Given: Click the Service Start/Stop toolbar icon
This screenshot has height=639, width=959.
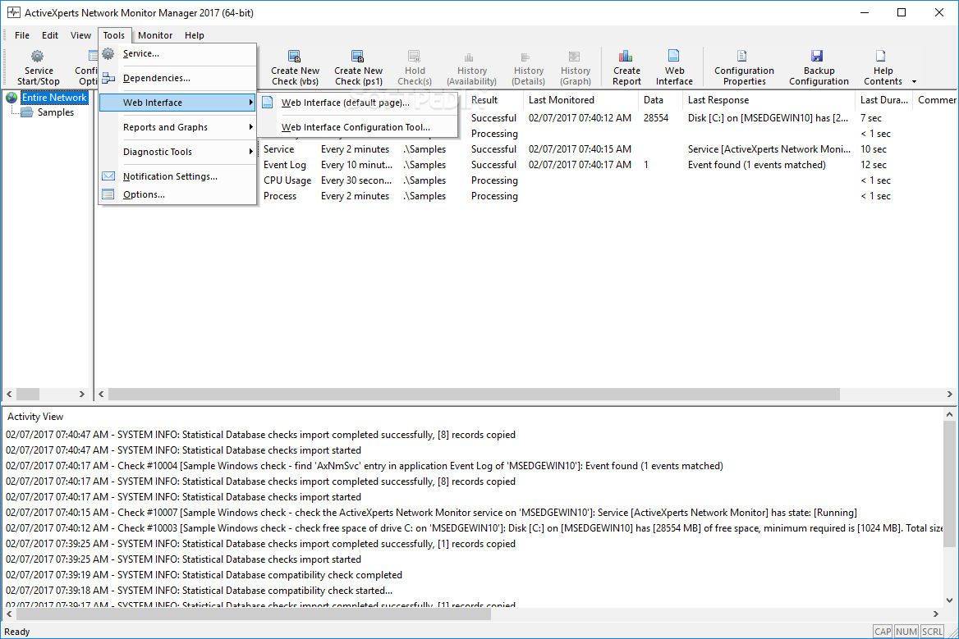Looking at the screenshot, I should click(38, 57).
